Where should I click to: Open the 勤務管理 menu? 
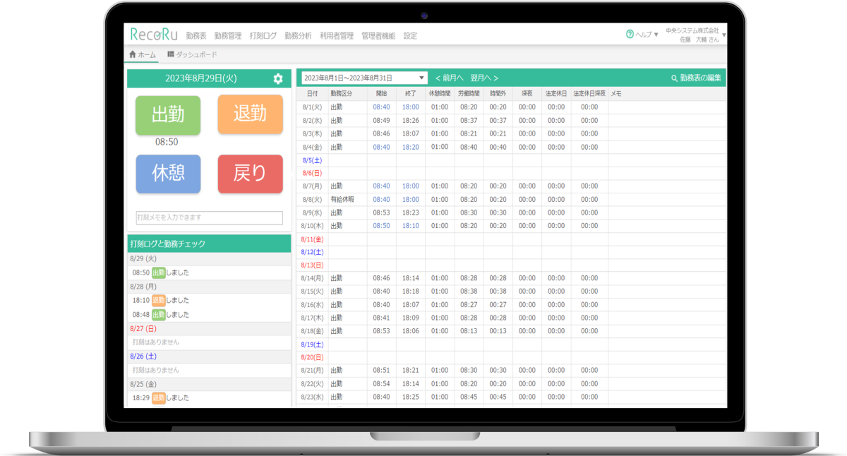228,35
